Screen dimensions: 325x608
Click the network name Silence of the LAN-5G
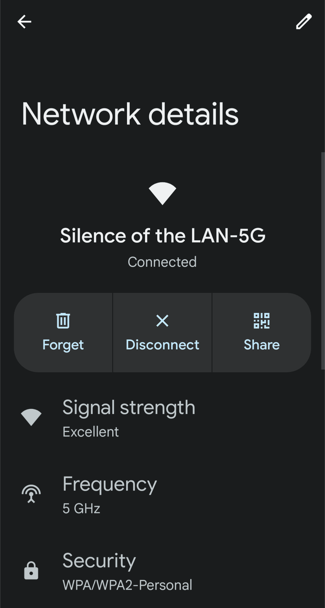(162, 235)
